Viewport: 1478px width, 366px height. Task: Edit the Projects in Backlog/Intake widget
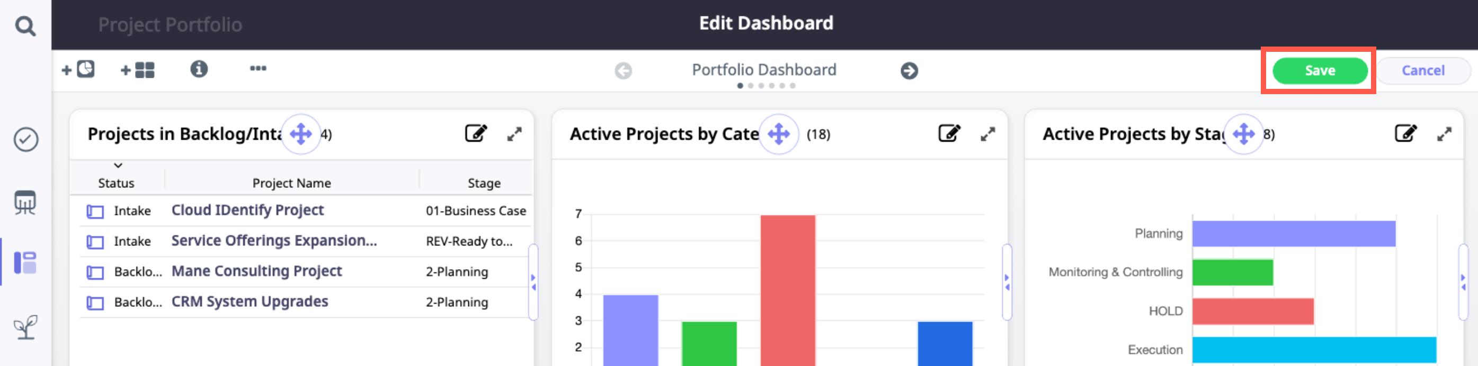coord(476,133)
